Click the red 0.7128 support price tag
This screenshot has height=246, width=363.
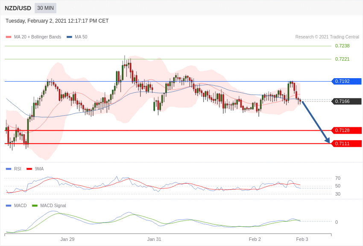point(347,130)
